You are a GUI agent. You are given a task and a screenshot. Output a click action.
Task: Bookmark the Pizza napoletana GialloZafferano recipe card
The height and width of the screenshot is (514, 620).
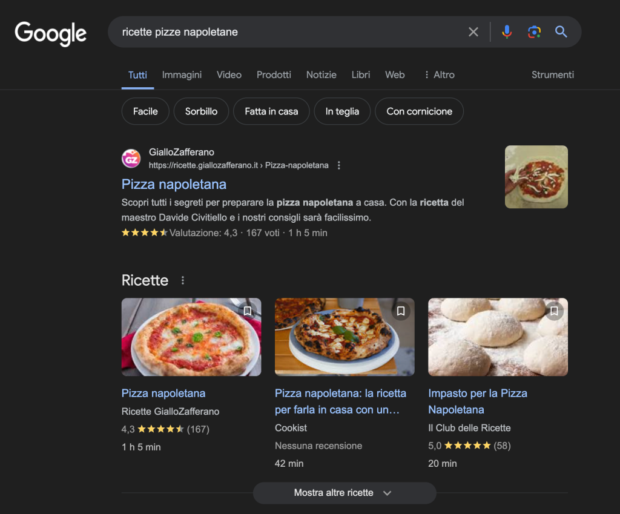point(248,311)
